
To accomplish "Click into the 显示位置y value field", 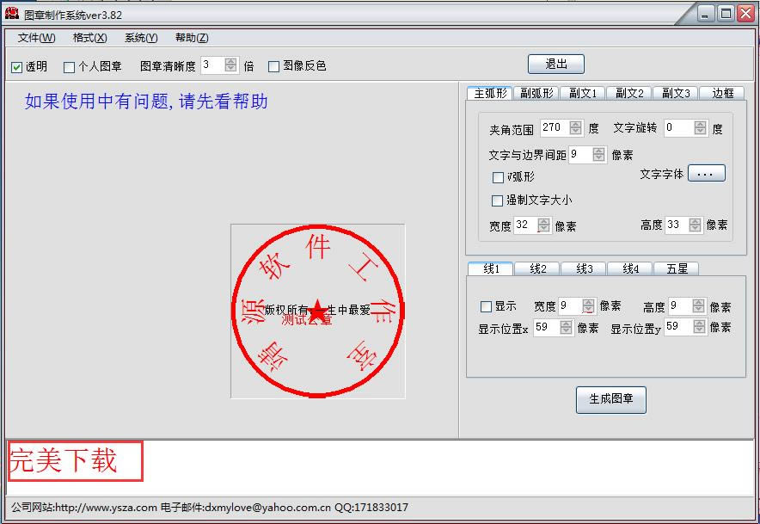I will pos(678,326).
